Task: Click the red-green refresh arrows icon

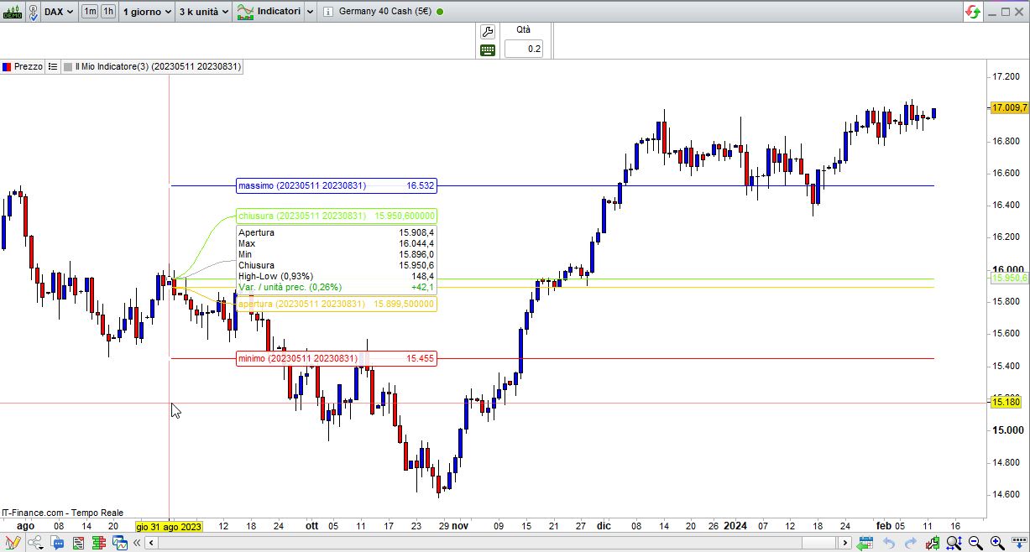Action: click(x=973, y=12)
